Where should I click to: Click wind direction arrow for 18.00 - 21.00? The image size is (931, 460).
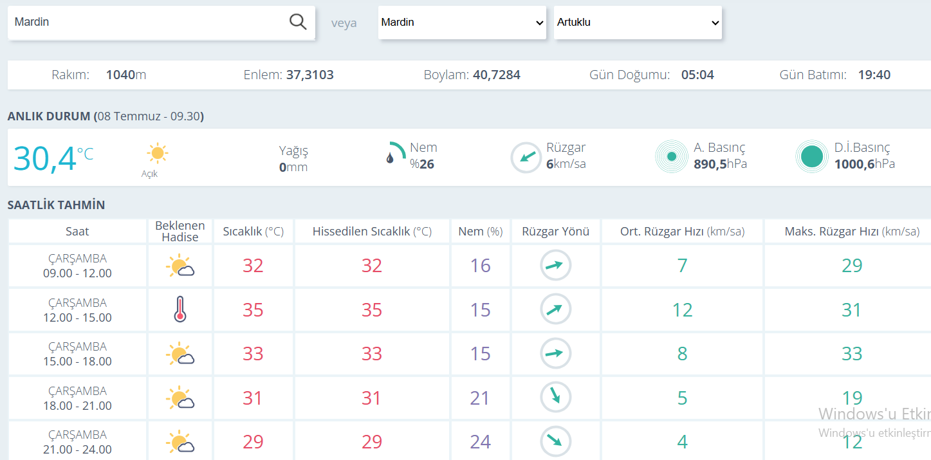click(555, 398)
